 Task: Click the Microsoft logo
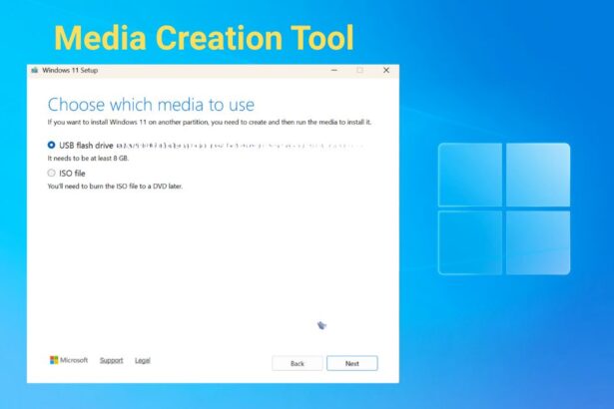coord(69,360)
